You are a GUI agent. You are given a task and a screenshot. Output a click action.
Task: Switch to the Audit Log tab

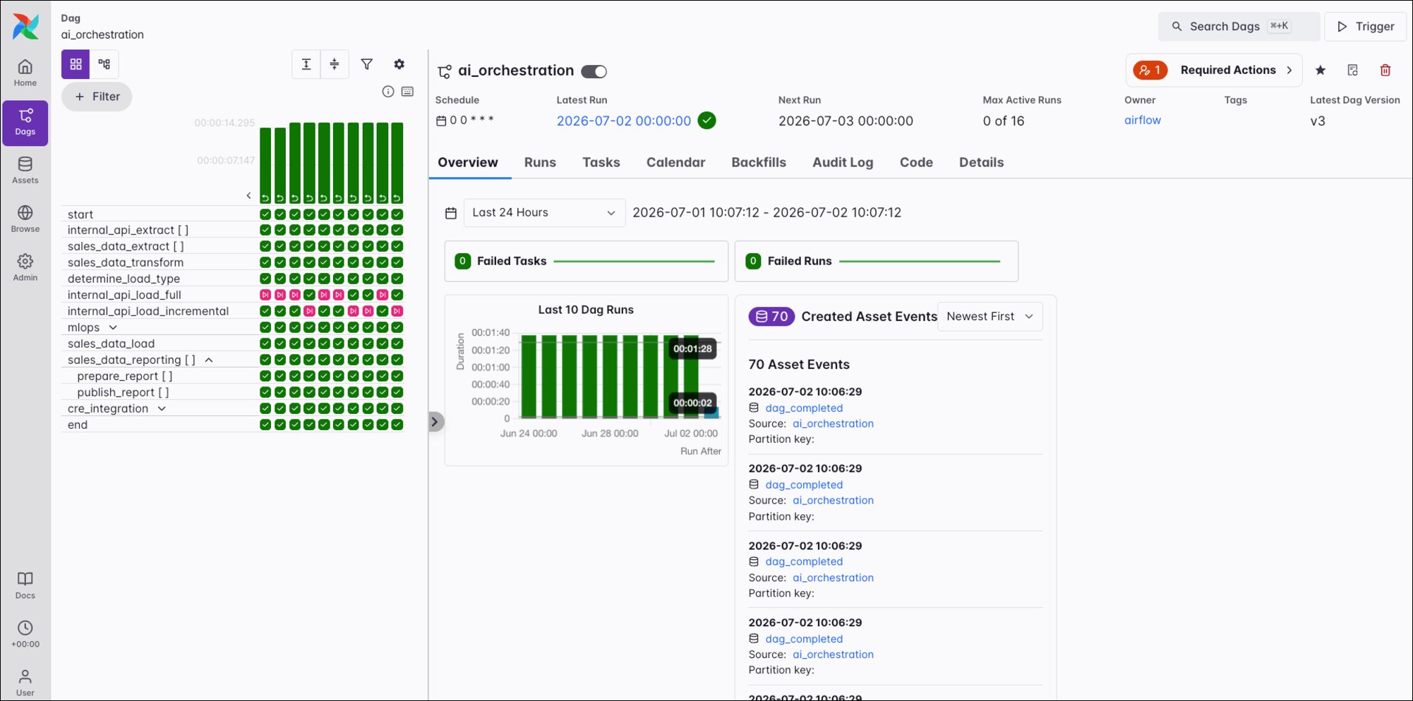pos(843,162)
